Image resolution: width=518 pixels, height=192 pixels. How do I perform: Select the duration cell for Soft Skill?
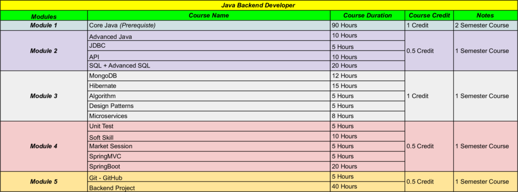coord(368,137)
